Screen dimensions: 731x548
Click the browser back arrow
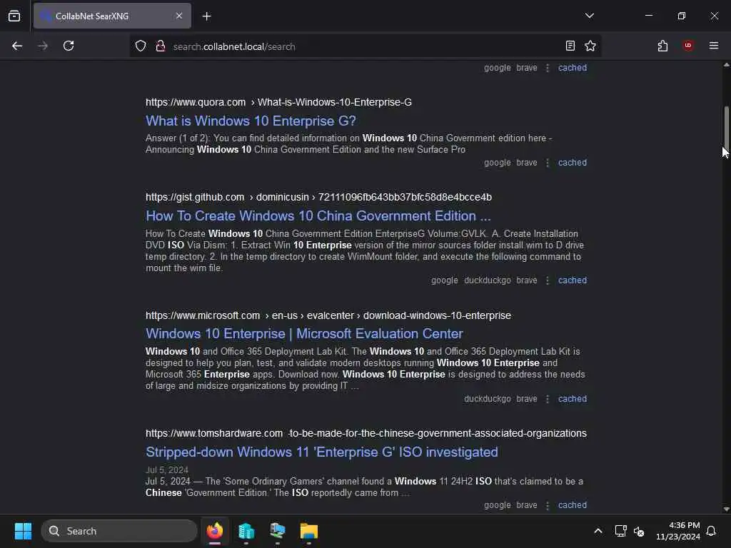coord(17,46)
